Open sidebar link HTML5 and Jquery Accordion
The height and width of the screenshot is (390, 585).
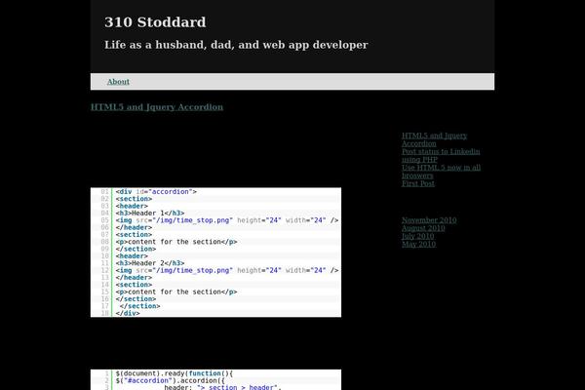(434, 139)
